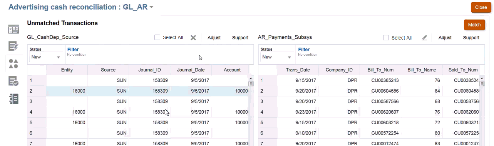This screenshot has height=146, width=494.
Task: Check Select All for AR_Payments_Subsys
Action: coord(386,38)
